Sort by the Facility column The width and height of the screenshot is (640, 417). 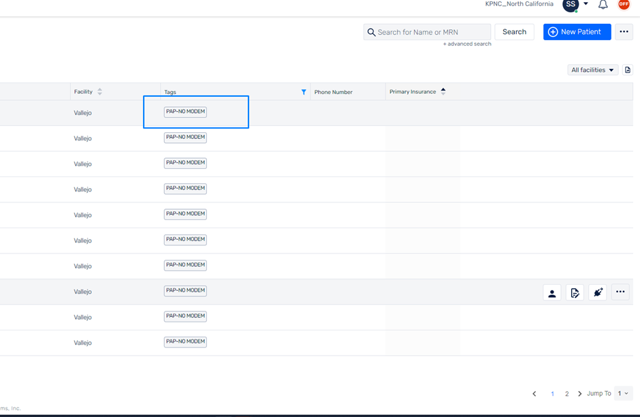99,91
